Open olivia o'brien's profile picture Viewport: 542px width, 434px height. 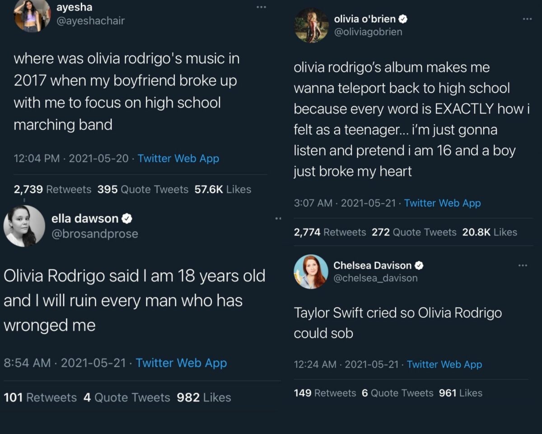[x=311, y=25]
